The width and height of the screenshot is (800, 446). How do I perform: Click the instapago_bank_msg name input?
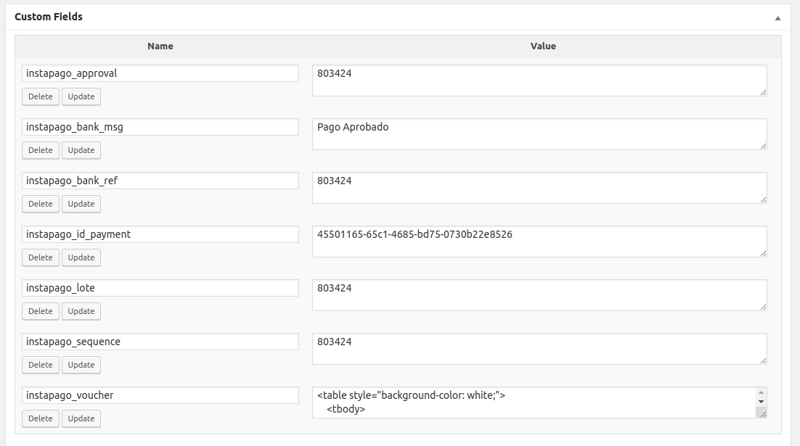pyautogui.click(x=160, y=127)
